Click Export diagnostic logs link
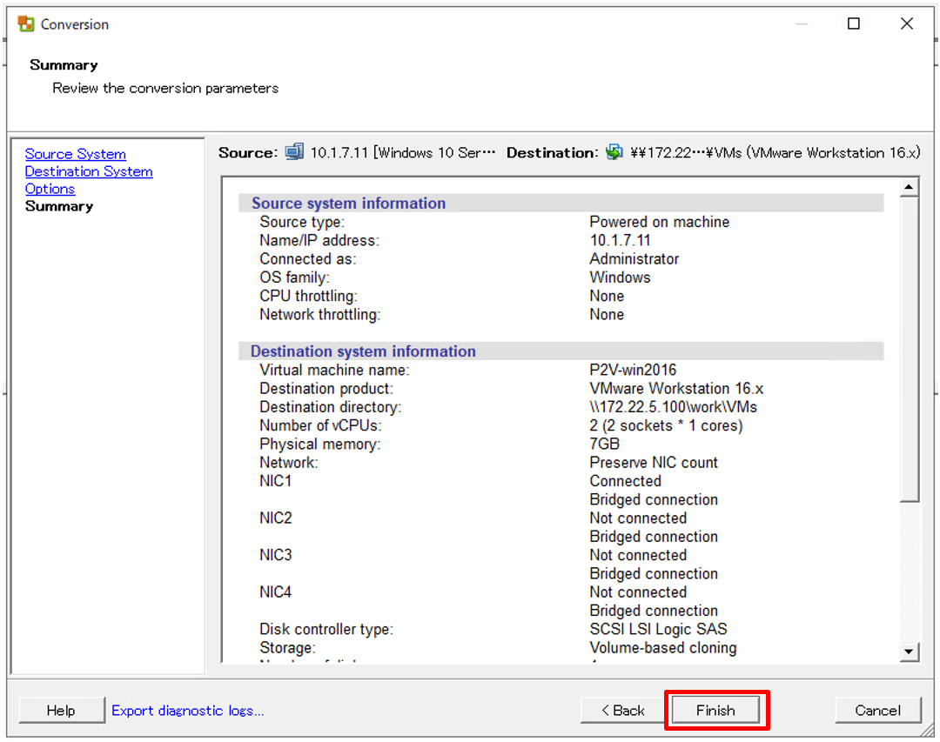 [x=188, y=710]
